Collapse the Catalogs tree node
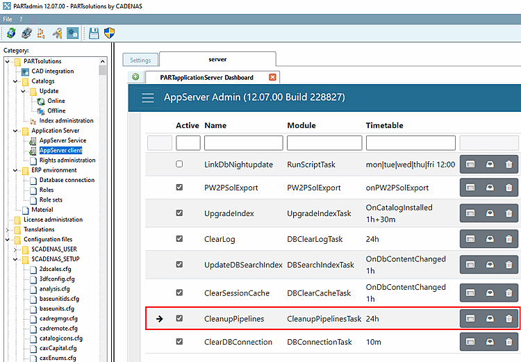The image size is (521, 362). pos(15,81)
